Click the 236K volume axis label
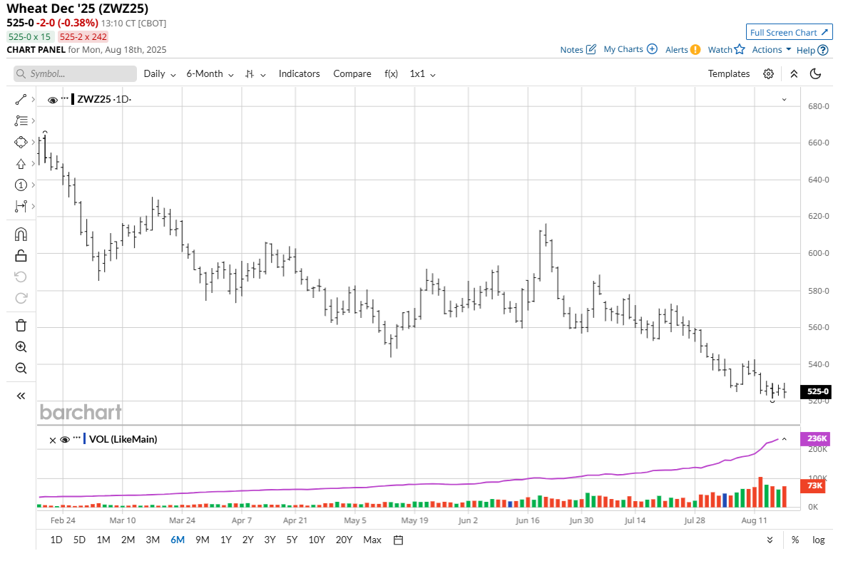 pyautogui.click(x=817, y=439)
